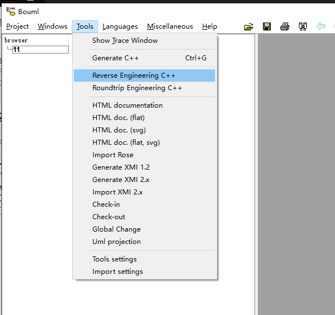Choose HTML doc. (svg)
This screenshot has width=335, height=315.
pyautogui.click(x=145, y=130)
